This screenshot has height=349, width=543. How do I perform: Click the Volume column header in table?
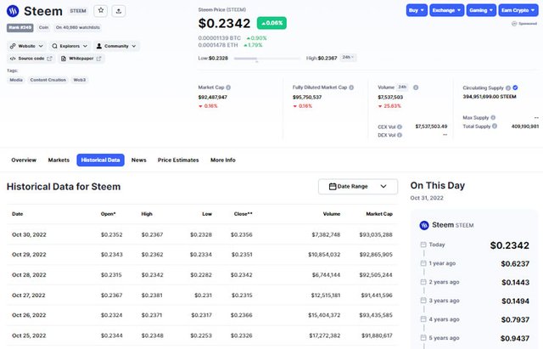point(332,214)
